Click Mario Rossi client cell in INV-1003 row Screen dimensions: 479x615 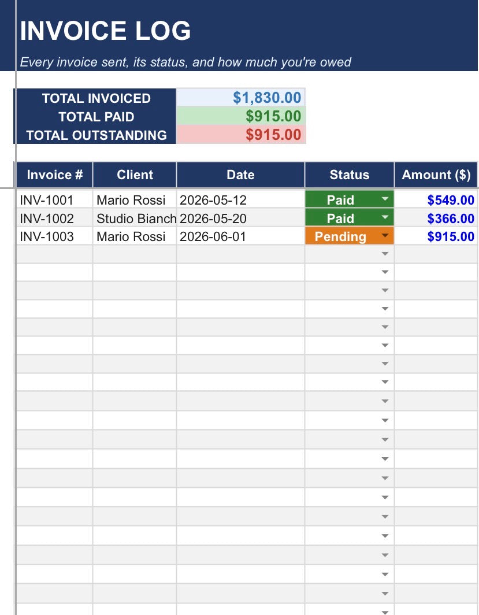coord(135,236)
